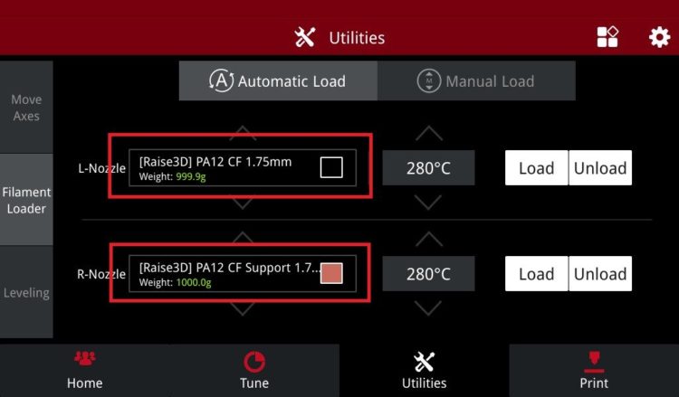Select the PA12 CF 1.75mm filament field
Image resolution: width=679 pixels, height=397 pixels.
click(243, 168)
